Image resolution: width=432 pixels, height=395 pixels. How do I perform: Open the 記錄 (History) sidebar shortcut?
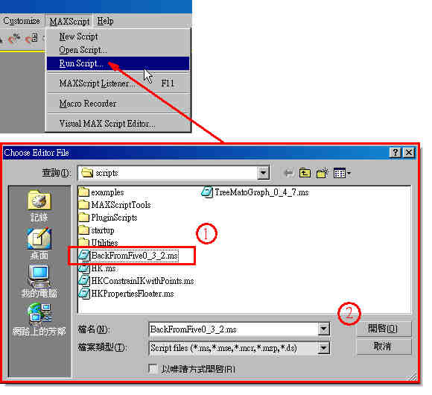click(39, 206)
